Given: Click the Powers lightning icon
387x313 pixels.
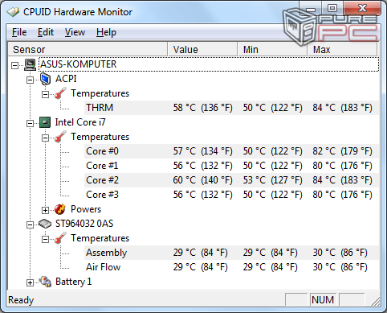Looking at the screenshot, I should [x=60, y=209].
